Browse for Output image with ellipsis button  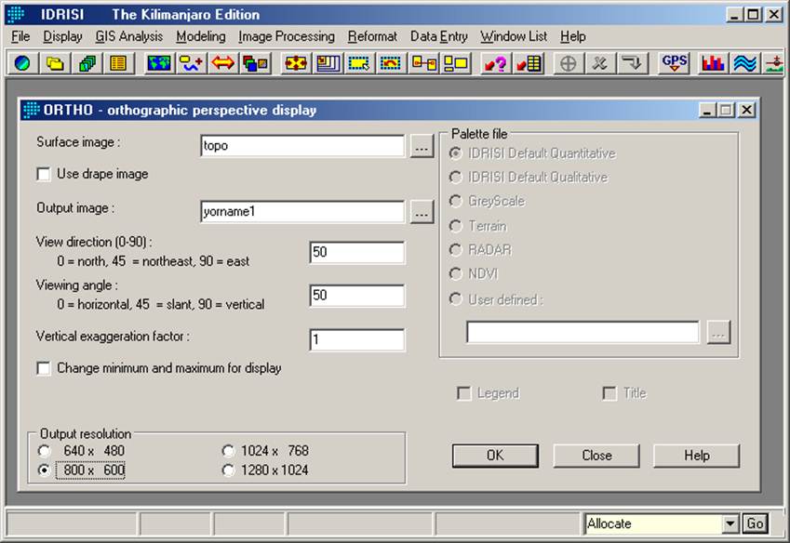pos(422,212)
